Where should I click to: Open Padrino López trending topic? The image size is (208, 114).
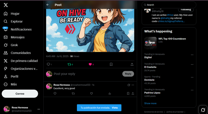(x=152, y=93)
